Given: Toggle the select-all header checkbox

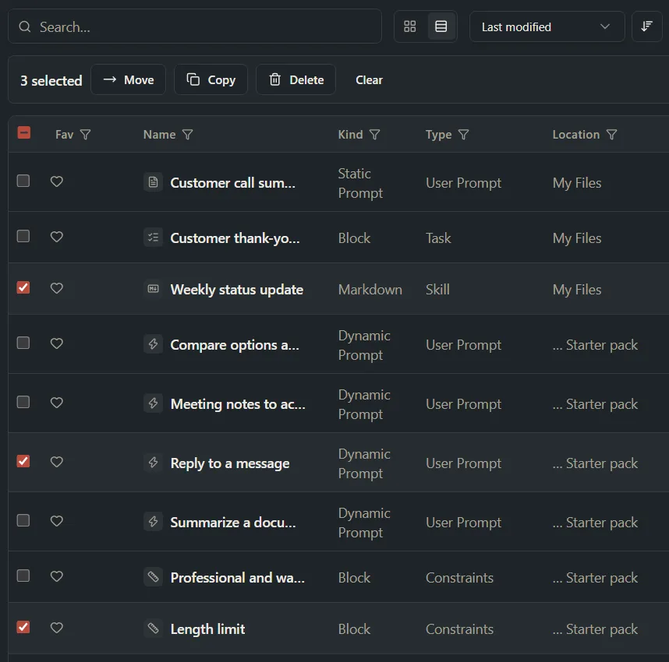Looking at the screenshot, I should 24,133.
